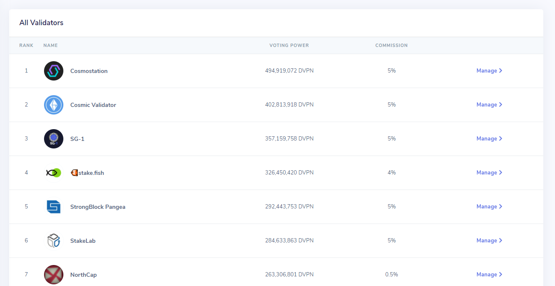
Task: Click the 4% commission of stake.fish
Action: pos(392,173)
